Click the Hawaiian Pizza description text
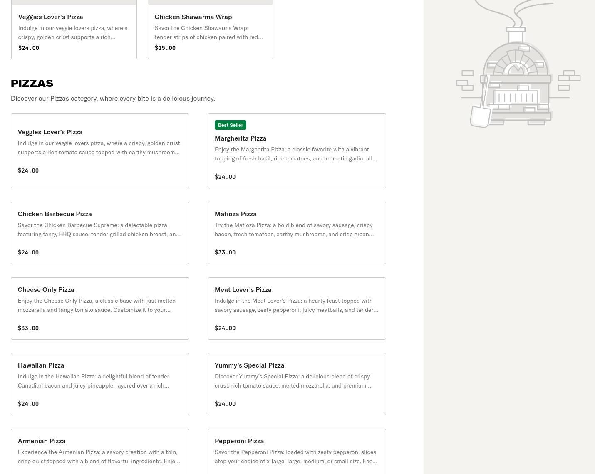The height and width of the screenshot is (474, 595). tap(93, 381)
